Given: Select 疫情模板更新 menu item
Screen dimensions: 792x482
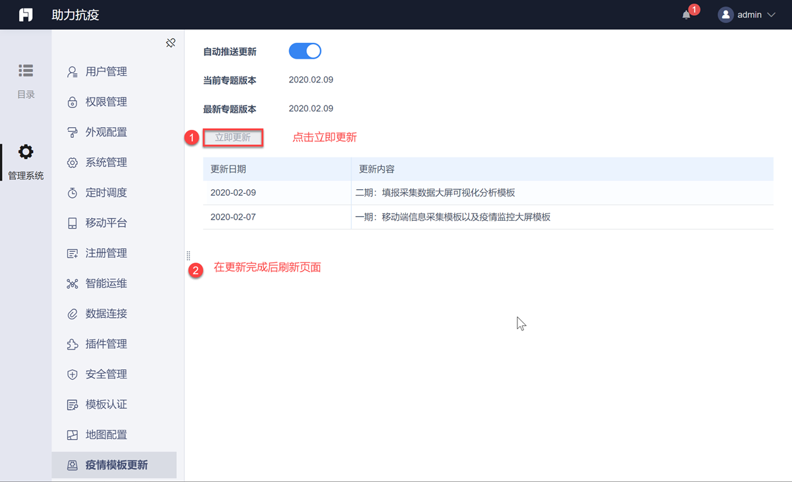Looking at the screenshot, I should click(x=115, y=466).
